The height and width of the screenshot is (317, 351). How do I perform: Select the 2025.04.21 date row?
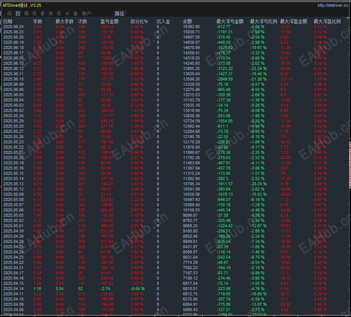click(13, 268)
